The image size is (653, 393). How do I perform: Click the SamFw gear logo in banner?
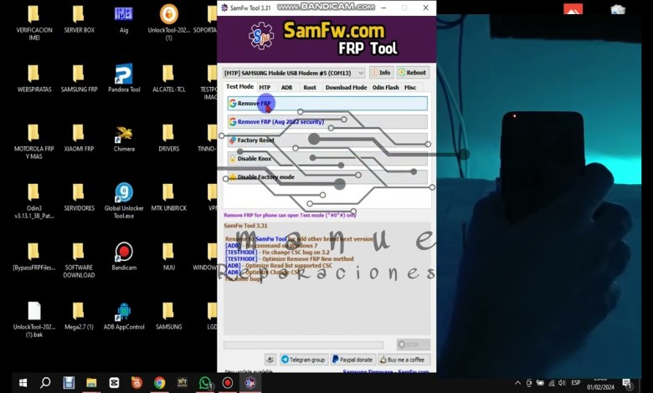[261, 36]
